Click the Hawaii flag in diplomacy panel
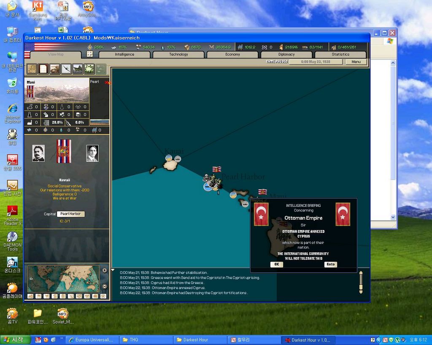Image resolution: width=432 pixels, height=345 pixels. (64, 151)
